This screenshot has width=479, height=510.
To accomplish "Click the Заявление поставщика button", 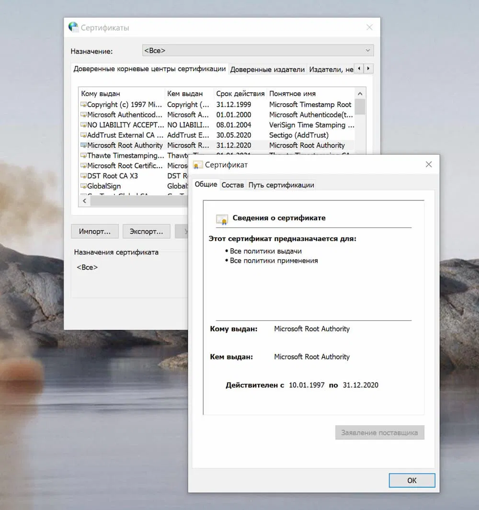I will pyautogui.click(x=379, y=432).
